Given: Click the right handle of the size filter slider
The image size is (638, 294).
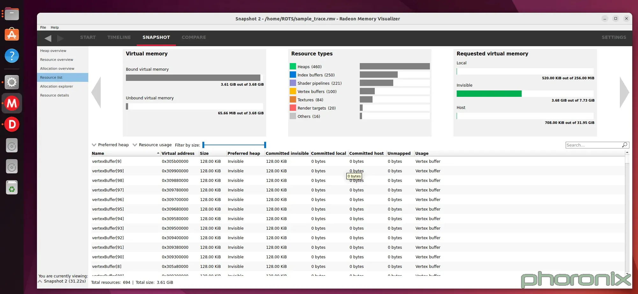Looking at the screenshot, I should point(265,145).
